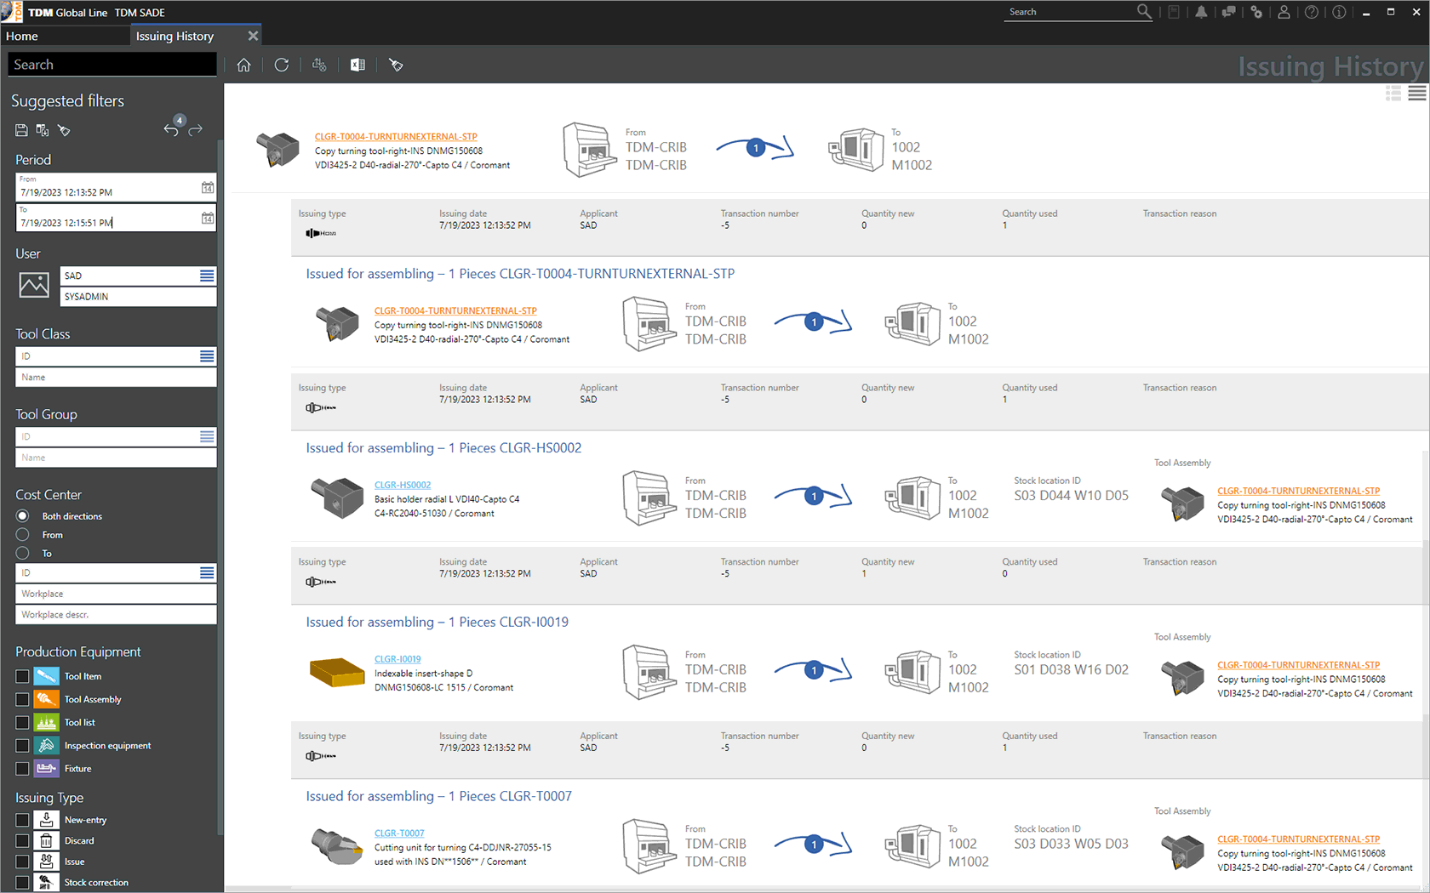Screen dimensions: 1430x893
Task: Check the Tool Item checkbox
Action: pyautogui.click(x=22, y=677)
